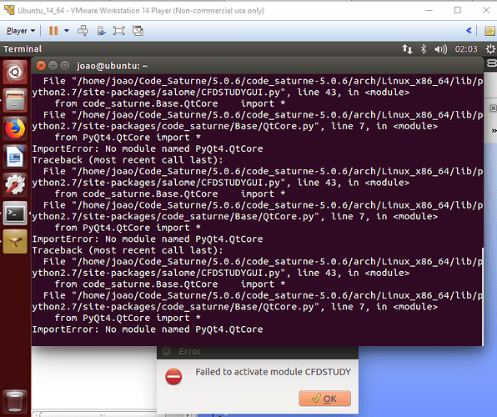The image size is (497, 417).
Task: Open the Files manager from launcher
Action: [x=15, y=101]
